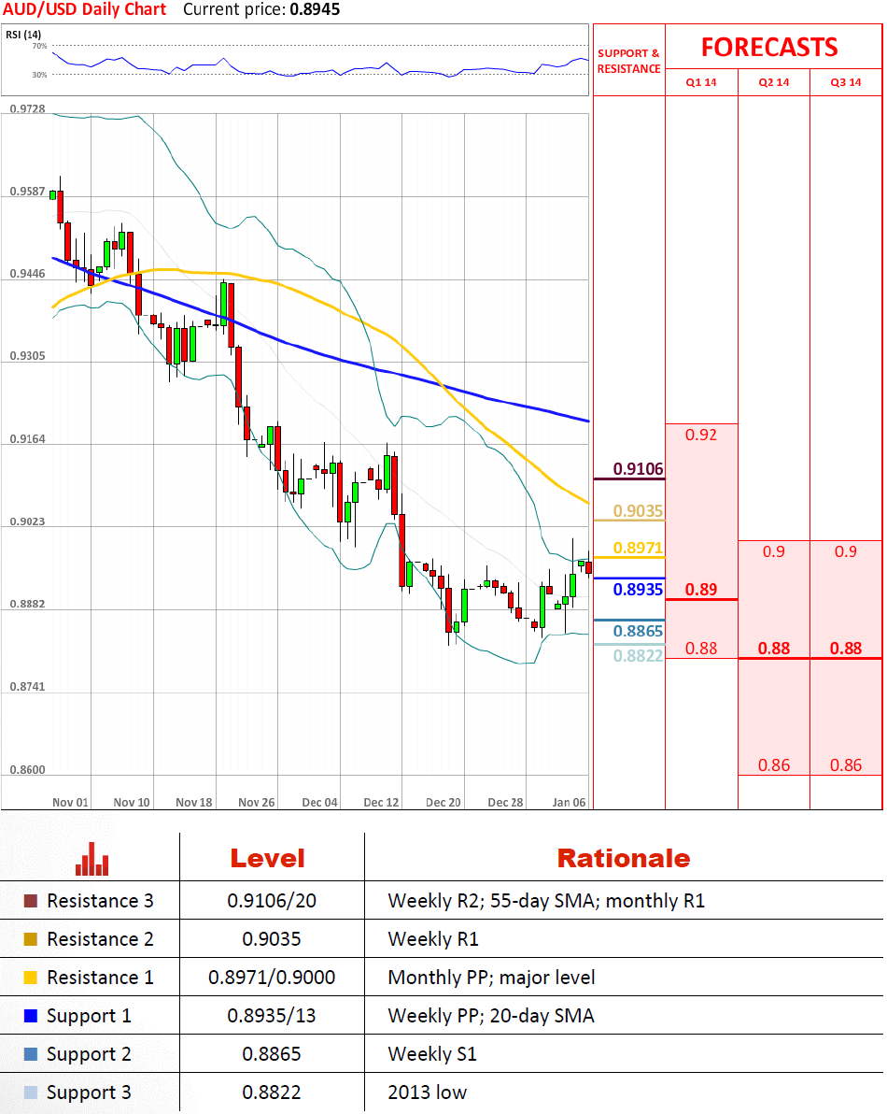The width and height of the screenshot is (887, 1114).
Task: Click the FORECASTS heading
Action: 769,48
